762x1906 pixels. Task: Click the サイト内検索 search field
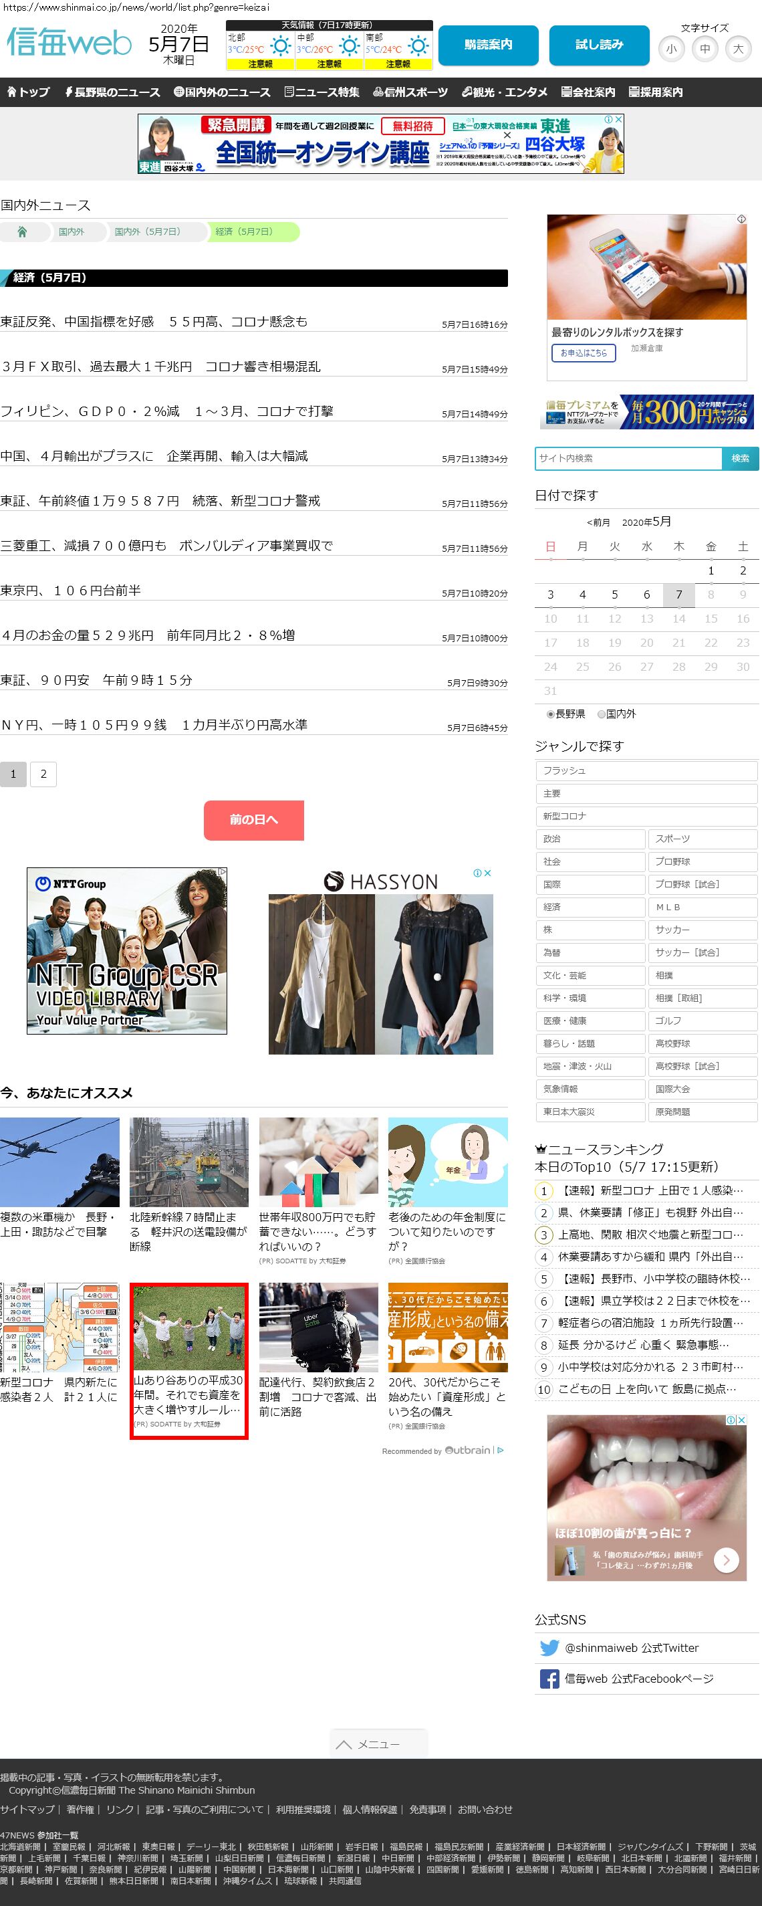tap(628, 458)
